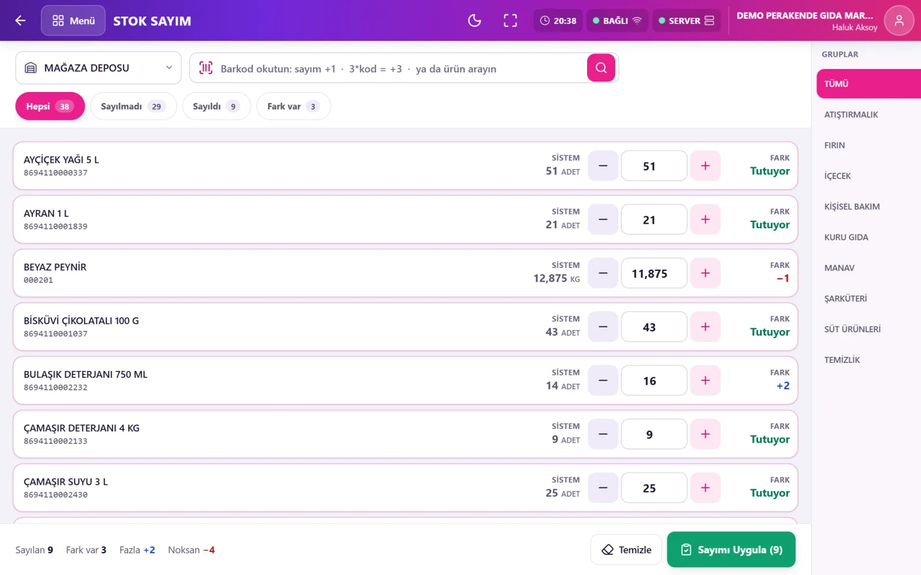Increase count for BULAŞIK DETERJANI 750 ML
This screenshot has width=921, height=575.
coord(705,381)
